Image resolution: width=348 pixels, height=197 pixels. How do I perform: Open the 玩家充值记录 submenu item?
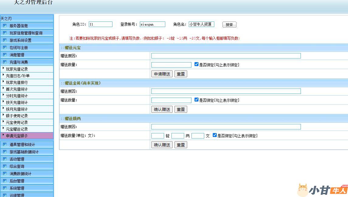pyautogui.click(x=17, y=69)
